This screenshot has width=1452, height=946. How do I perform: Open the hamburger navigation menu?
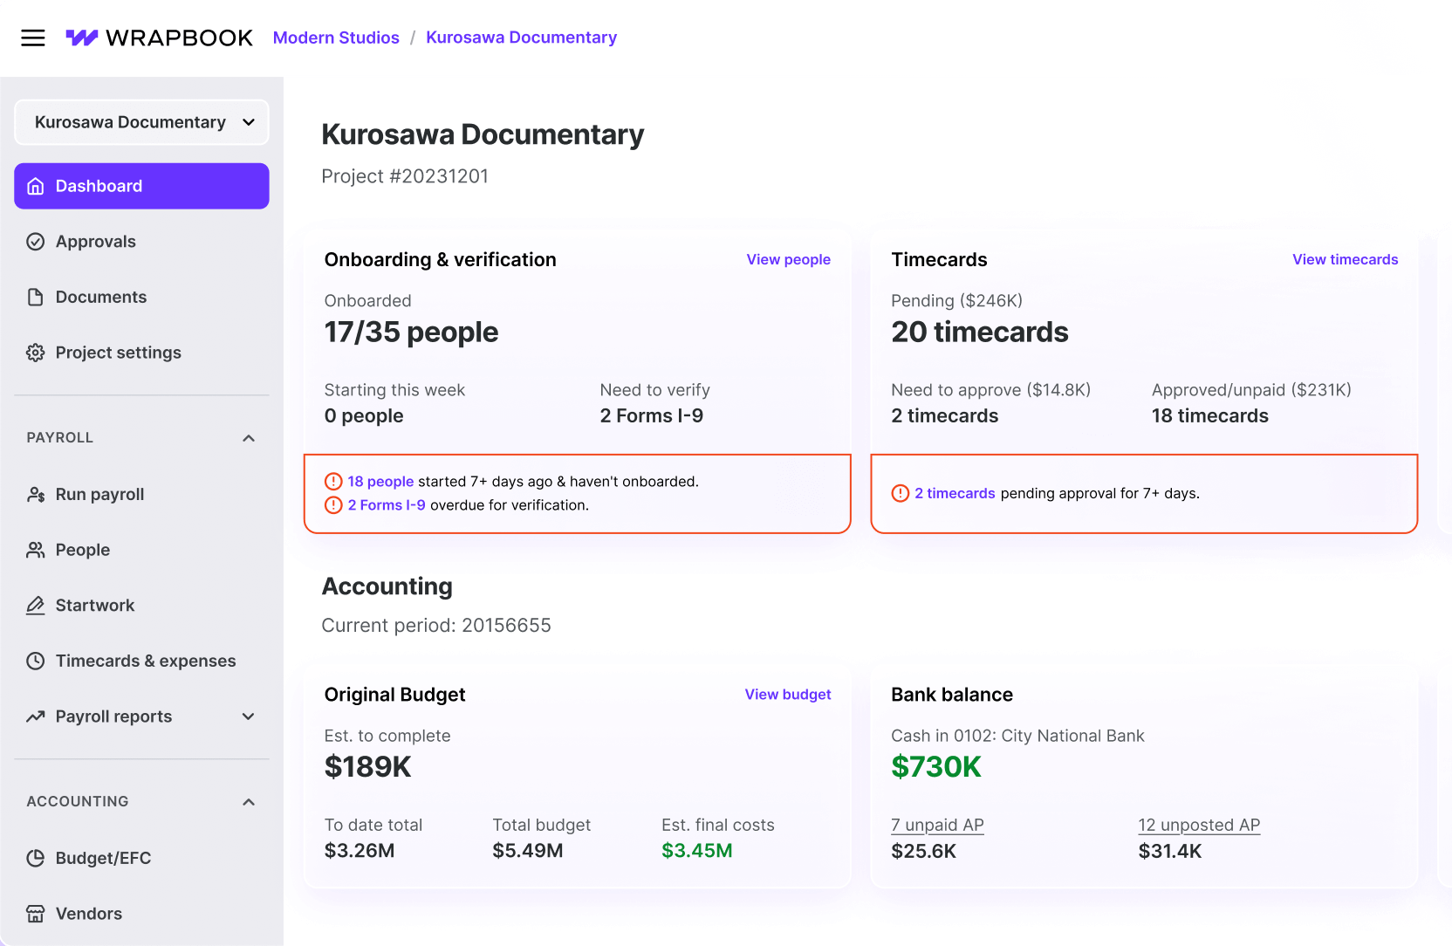click(x=33, y=38)
